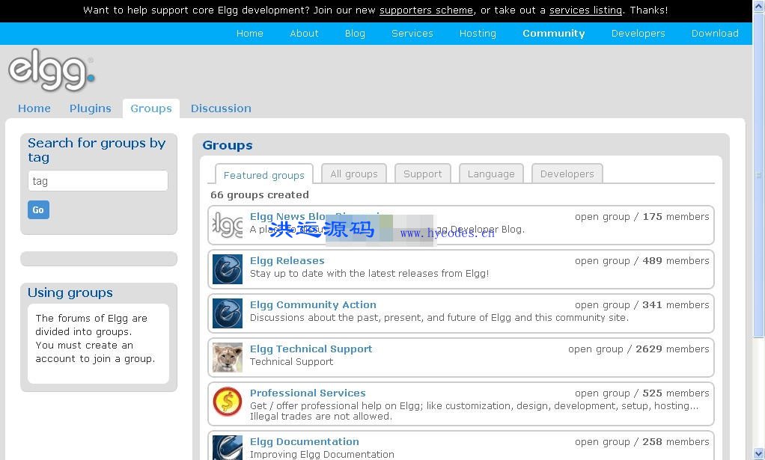Click '525 members' in Professional Services row
Image resolution: width=765 pixels, height=460 pixels.
[x=676, y=393]
